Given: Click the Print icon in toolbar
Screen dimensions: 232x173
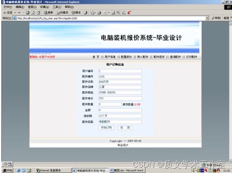Looking at the screenshot, I should click(x=99, y=13).
